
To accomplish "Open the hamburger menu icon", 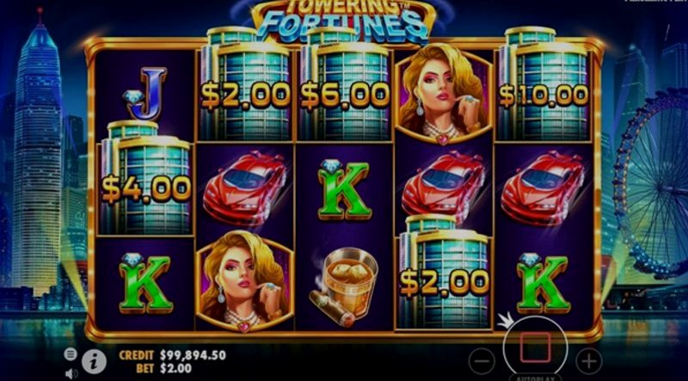I will tap(71, 353).
